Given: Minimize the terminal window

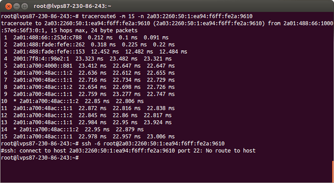Looking at the screenshot, I should 16,6.
